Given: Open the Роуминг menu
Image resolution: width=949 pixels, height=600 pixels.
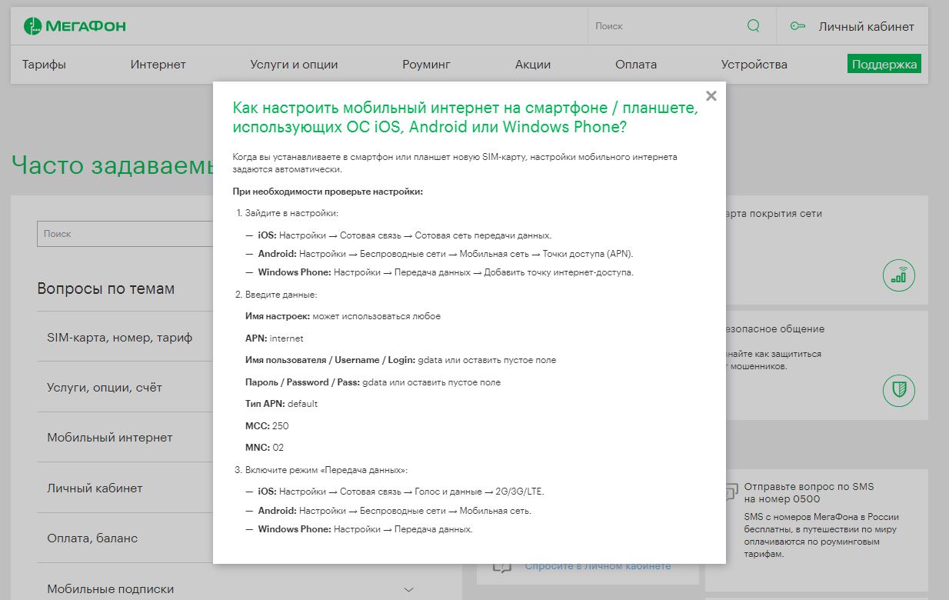Looking at the screenshot, I should (426, 65).
